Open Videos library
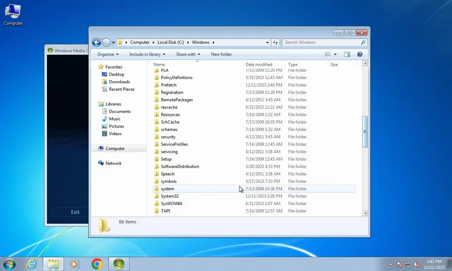The width and height of the screenshot is (452, 271). pos(115,134)
